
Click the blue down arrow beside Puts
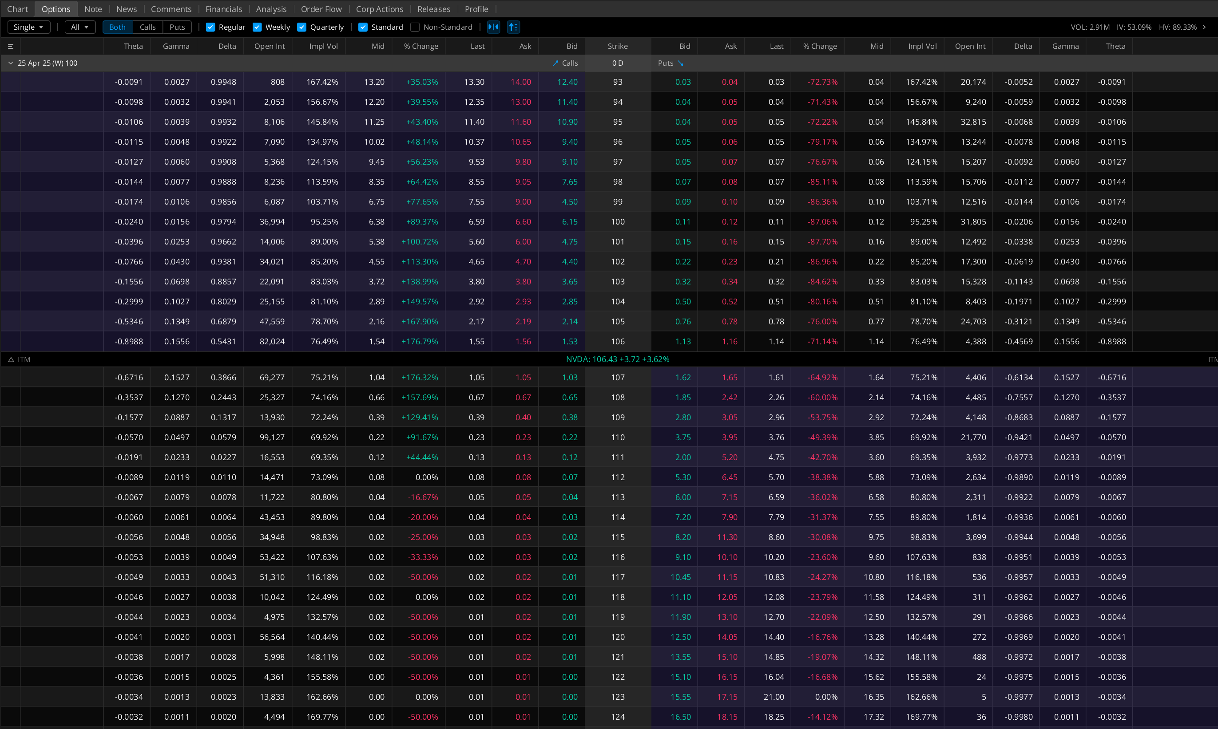tap(681, 63)
